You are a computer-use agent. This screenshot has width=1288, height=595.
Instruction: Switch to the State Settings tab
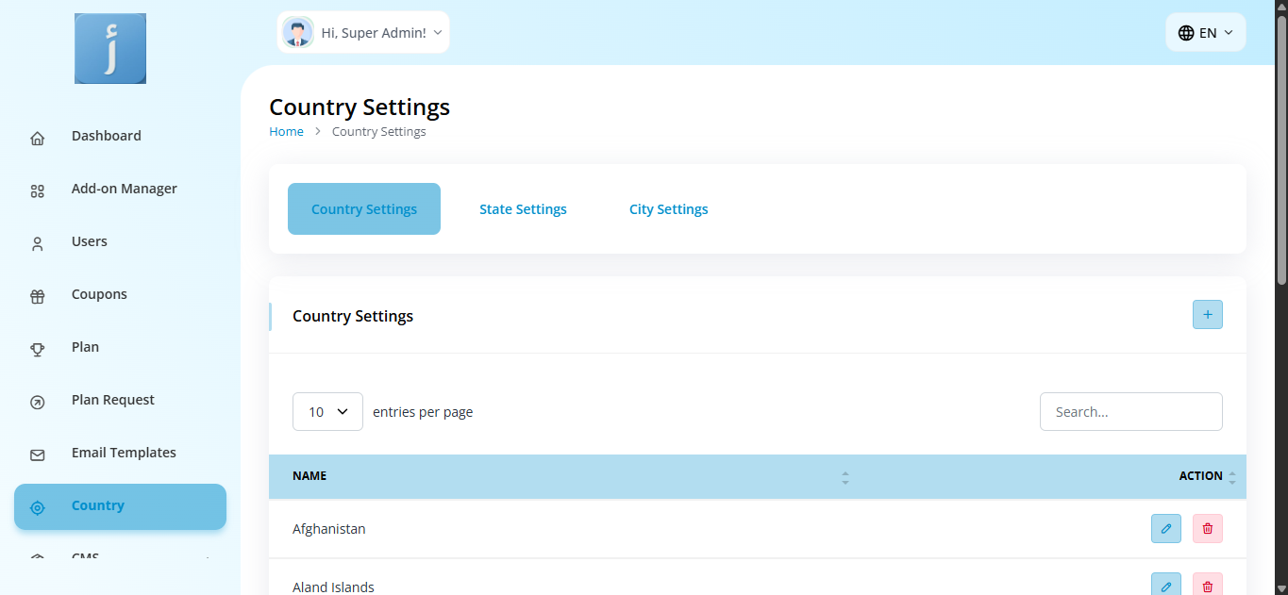523,209
